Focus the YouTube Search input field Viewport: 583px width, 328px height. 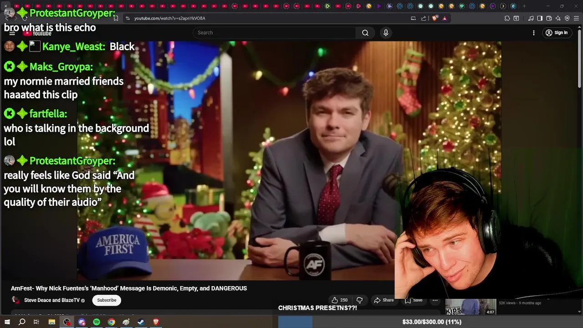click(x=274, y=33)
